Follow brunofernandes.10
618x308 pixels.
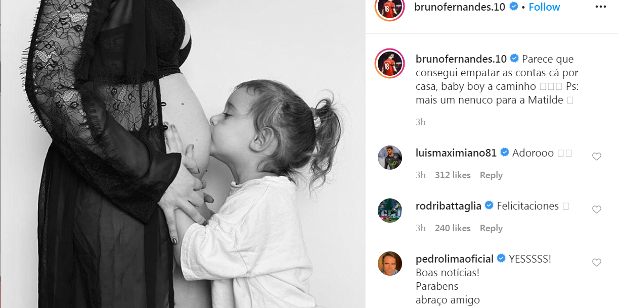coord(544,7)
